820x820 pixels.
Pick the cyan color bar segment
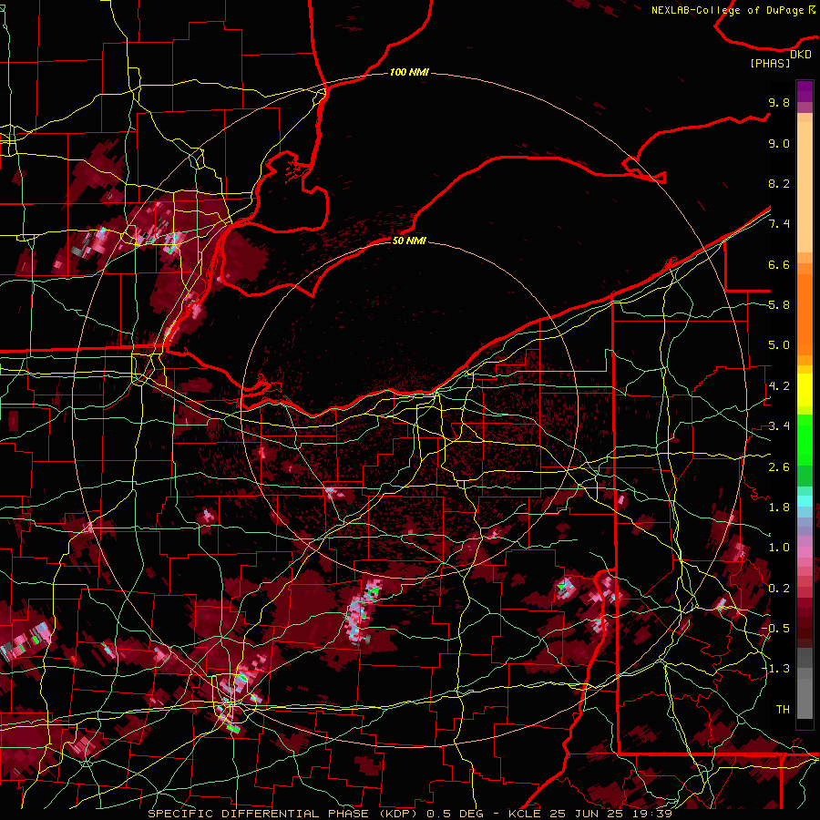point(805,501)
